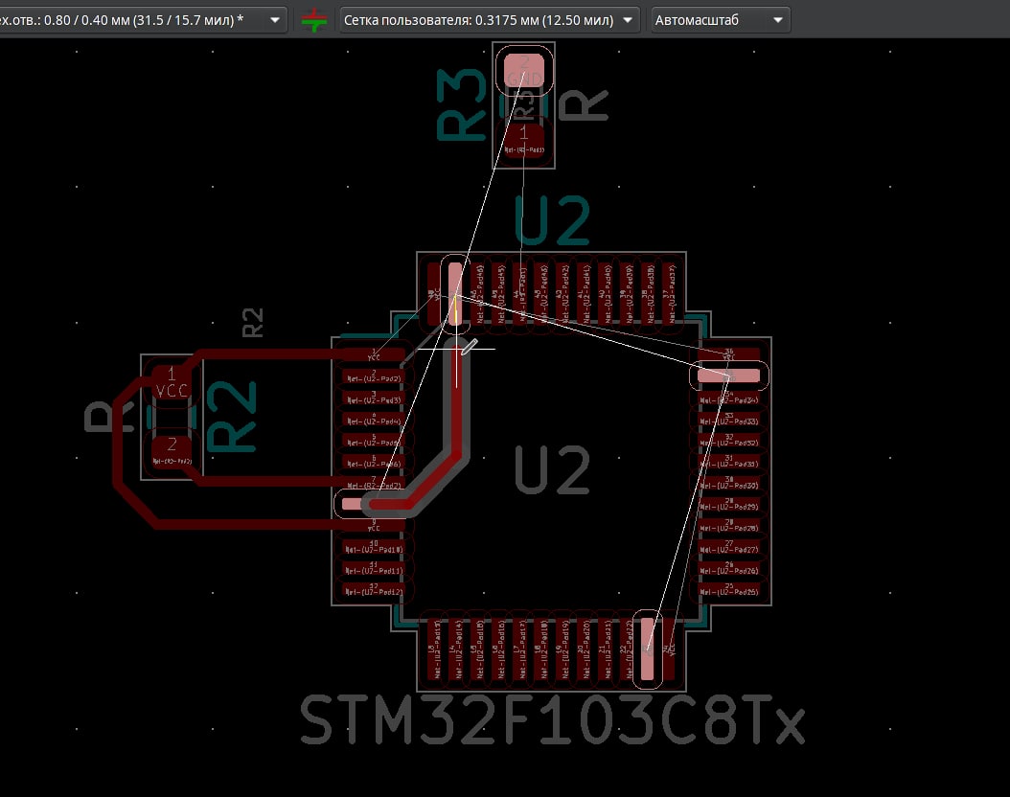Screen dimensions: 1010x797
Task: Select highlighted pad 23 on U2 bottom row
Action: pyautogui.click(x=648, y=649)
